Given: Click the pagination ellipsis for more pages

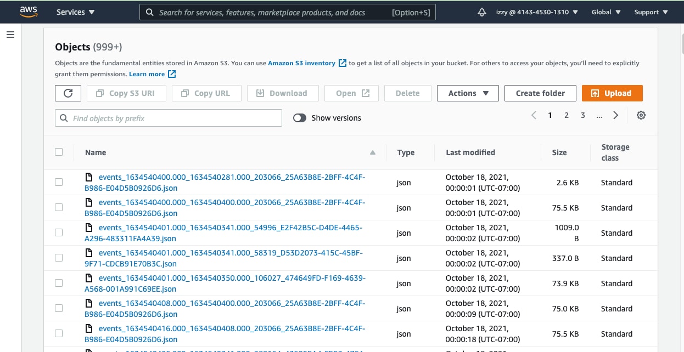Looking at the screenshot, I should click(599, 116).
